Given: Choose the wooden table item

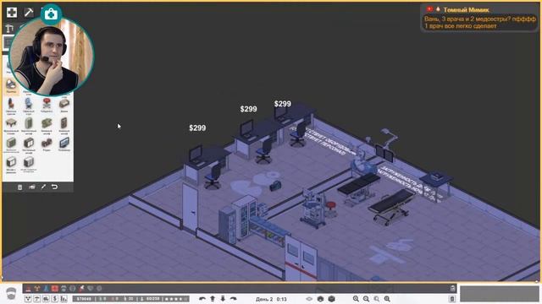Looking at the screenshot, I should click(11, 125).
